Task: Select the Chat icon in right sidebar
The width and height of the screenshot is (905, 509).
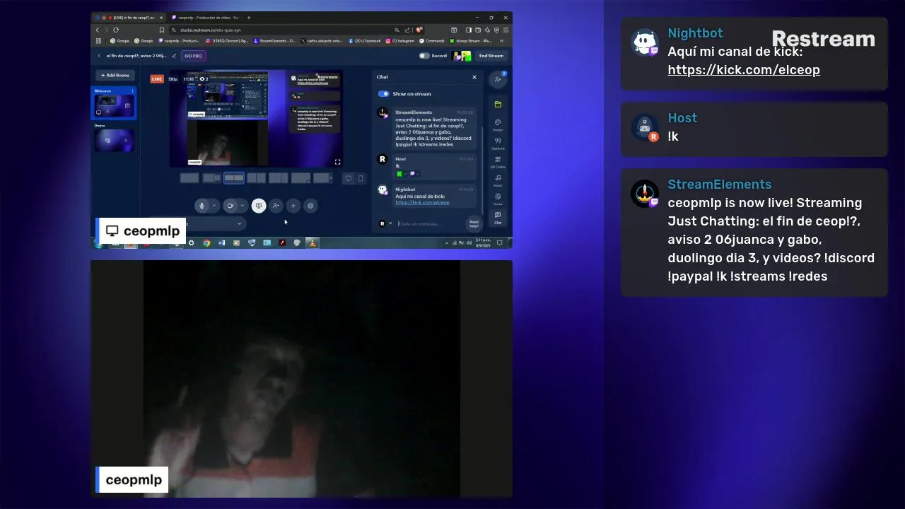Action: point(498,217)
